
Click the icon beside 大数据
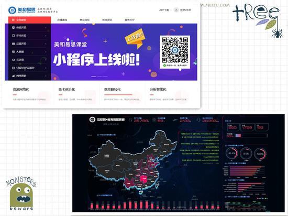(x=13, y=52)
